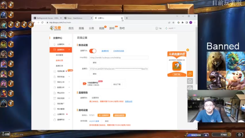This screenshot has width=245, height=138.
Task: Open the wtybill account dropdown
Action: click(170, 28)
